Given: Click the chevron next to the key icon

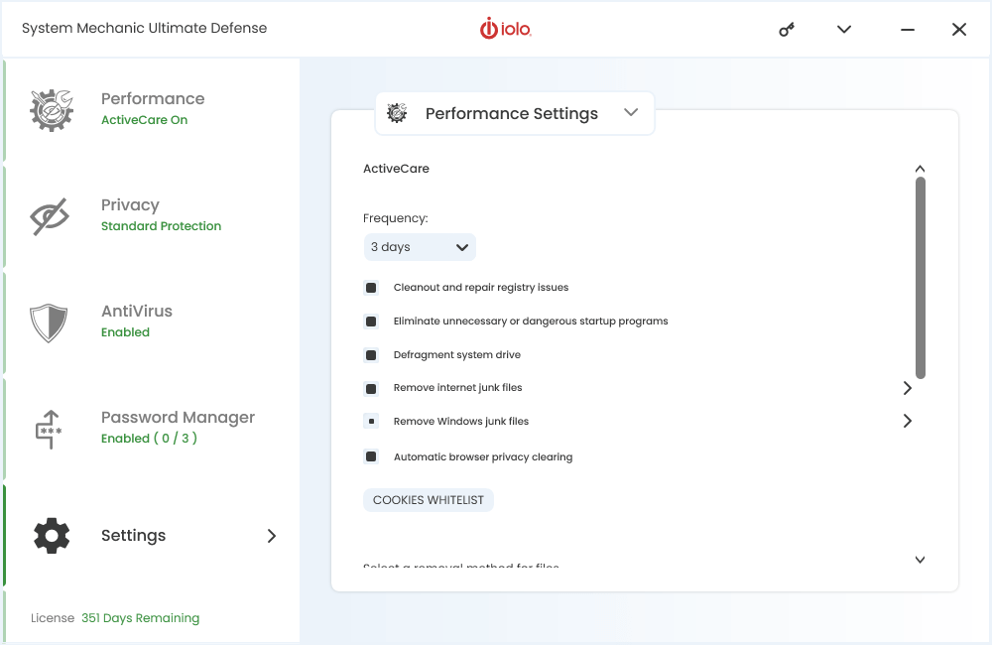Looking at the screenshot, I should tap(843, 29).
